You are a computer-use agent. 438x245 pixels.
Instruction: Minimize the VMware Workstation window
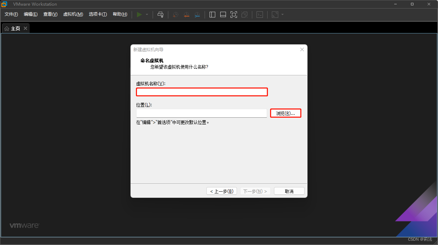click(396, 4)
